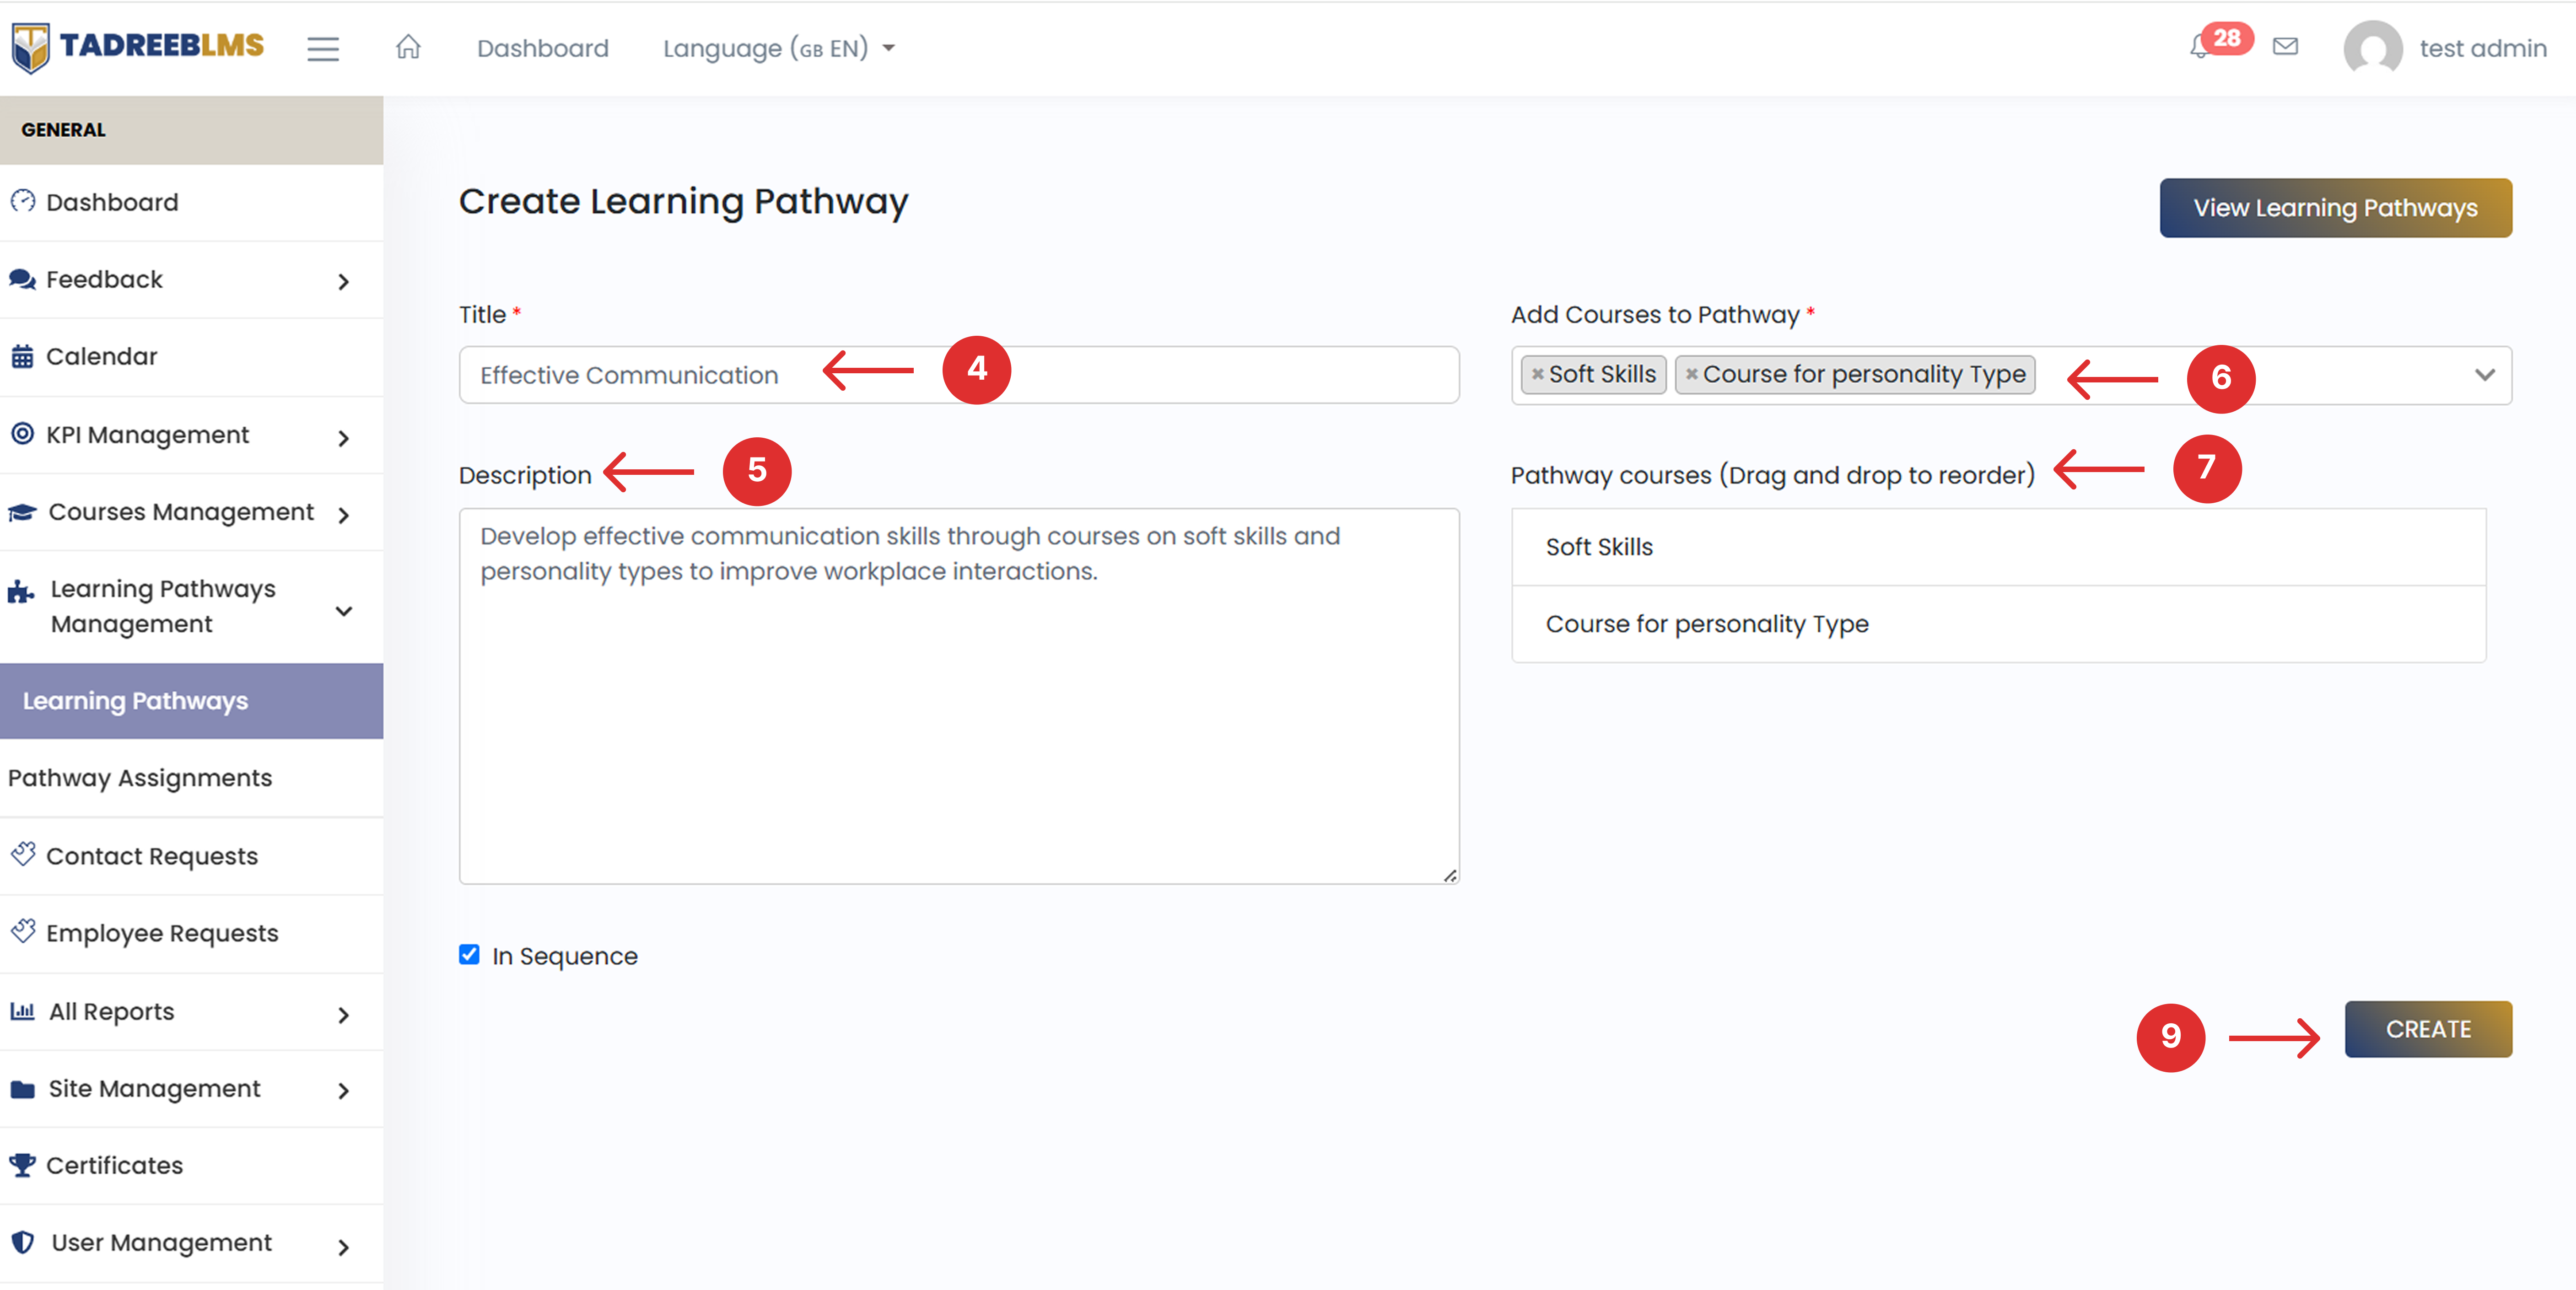This screenshot has height=1290, width=2576.
Task: Click the All Reports chart icon
Action: (x=23, y=1011)
